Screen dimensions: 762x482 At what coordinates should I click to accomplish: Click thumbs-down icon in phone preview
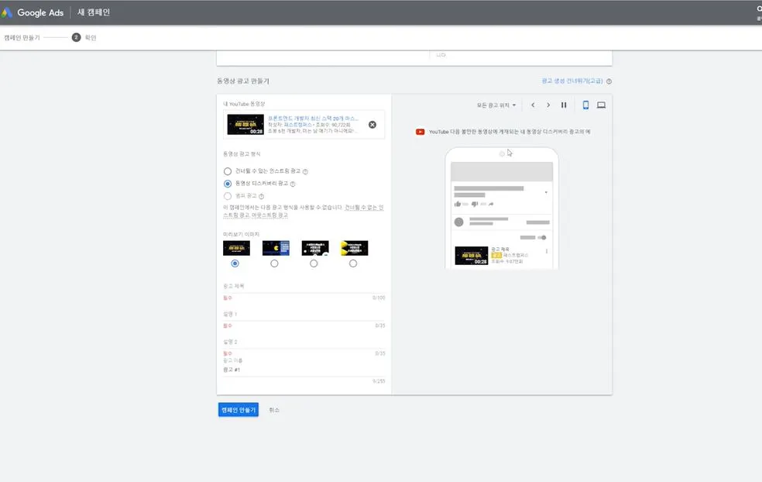pos(474,204)
